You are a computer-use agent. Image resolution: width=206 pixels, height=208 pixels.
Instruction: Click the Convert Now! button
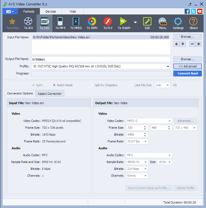[187, 73]
